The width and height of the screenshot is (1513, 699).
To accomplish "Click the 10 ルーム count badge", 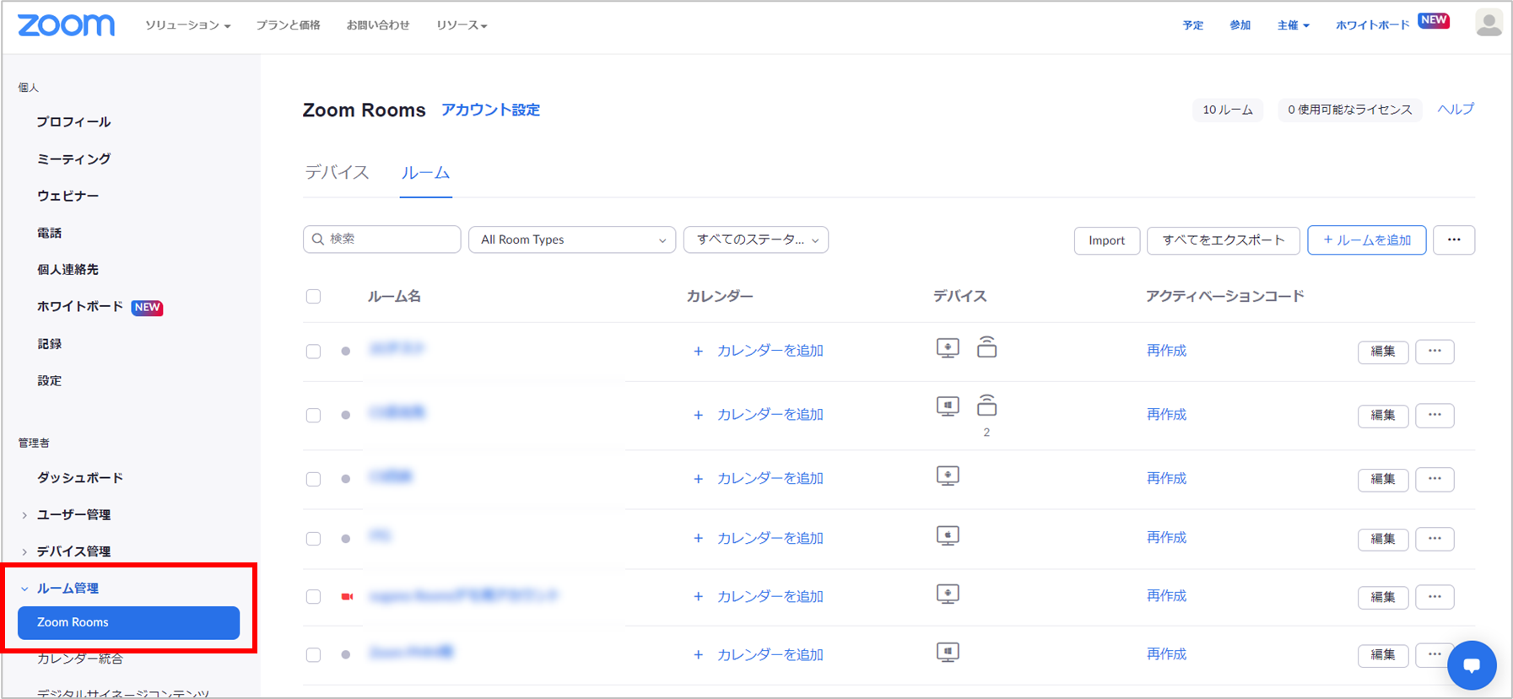I will click(1227, 110).
